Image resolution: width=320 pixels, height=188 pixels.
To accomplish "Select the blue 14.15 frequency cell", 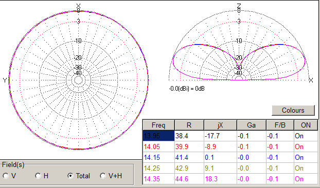I will (x=158, y=157).
